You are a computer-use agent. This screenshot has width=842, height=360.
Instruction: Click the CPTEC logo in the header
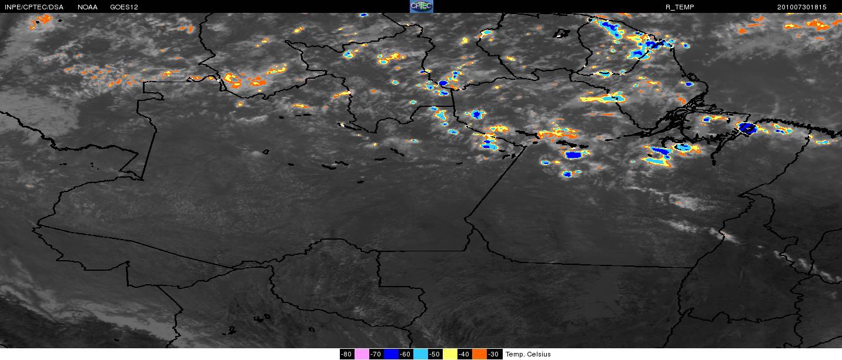coord(421,6)
